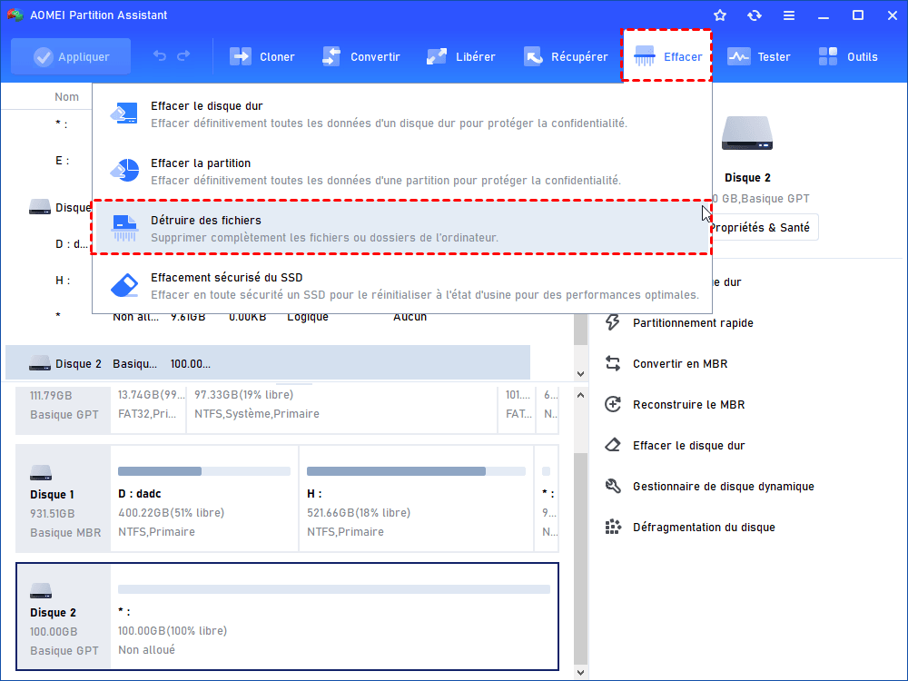The image size is (908, 681).
Task: Open the hamburger menu in title bar
Action: coord(789,15)
